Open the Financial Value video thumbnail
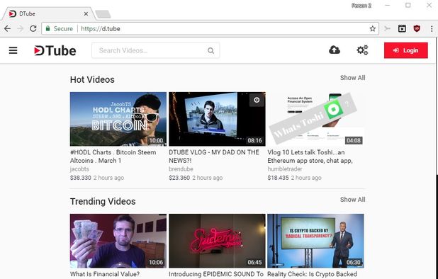The height and width of the screenshot is (279, 438). tap(118, 241)
